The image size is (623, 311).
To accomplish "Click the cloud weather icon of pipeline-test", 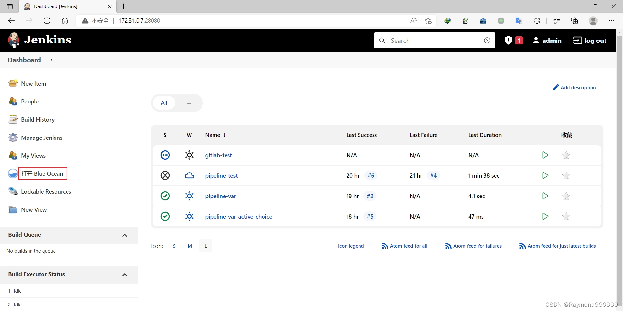I will [x=189, y=175].
